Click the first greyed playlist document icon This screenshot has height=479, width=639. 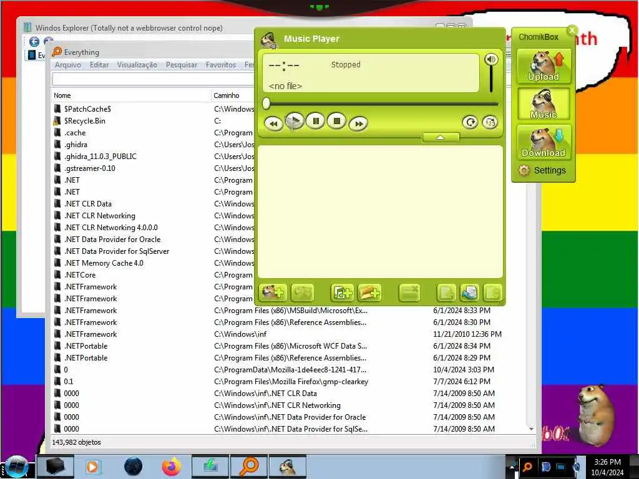click(x=446, y=292)
